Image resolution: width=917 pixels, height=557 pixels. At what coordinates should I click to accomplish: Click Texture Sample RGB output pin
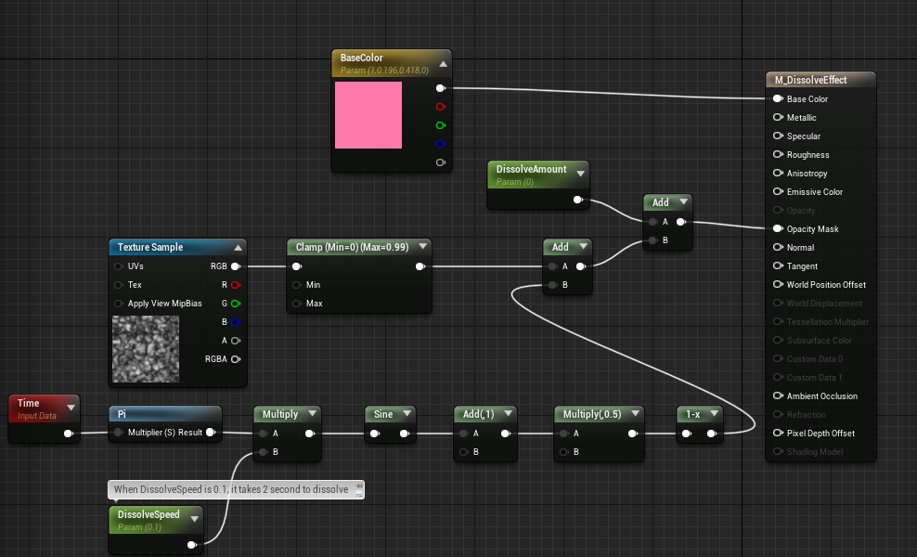click(x=236, y=266)
